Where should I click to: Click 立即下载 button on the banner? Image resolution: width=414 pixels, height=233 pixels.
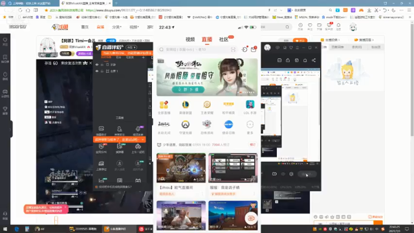(x=188, y=89)
